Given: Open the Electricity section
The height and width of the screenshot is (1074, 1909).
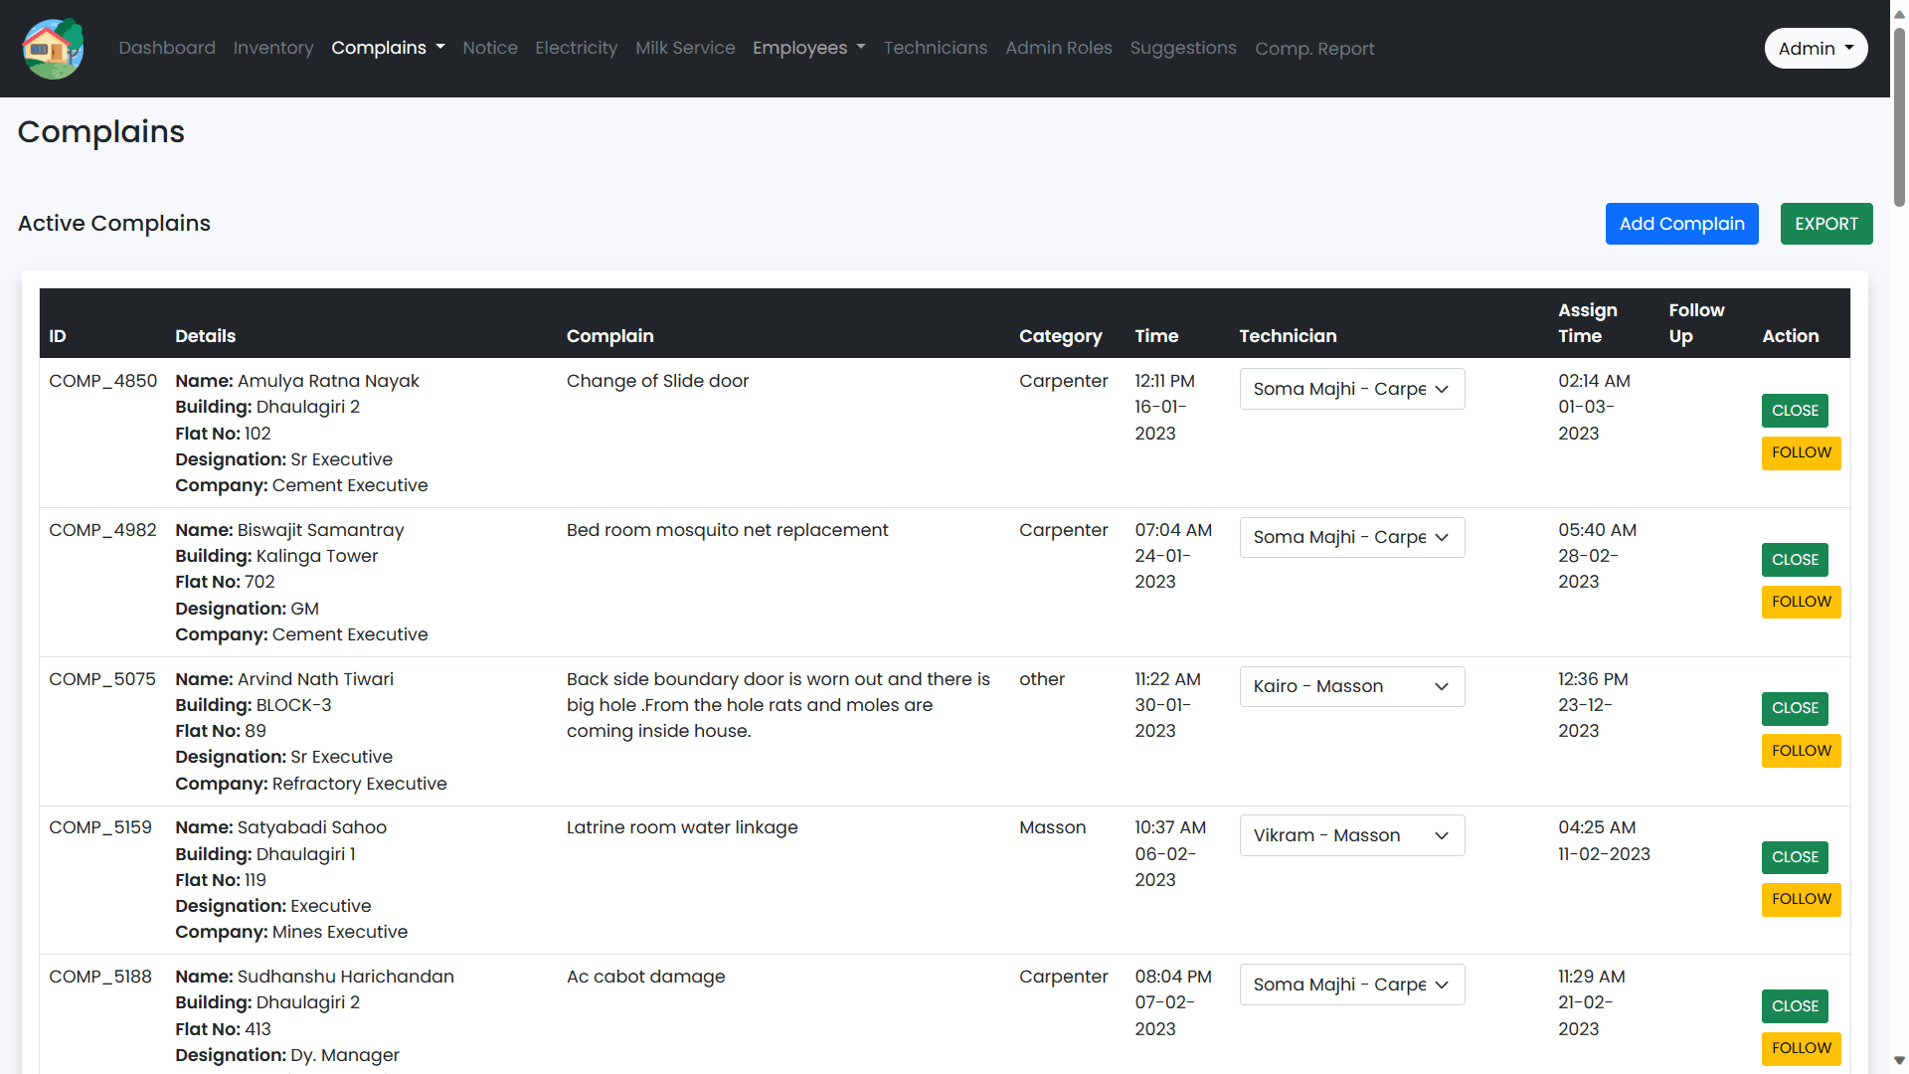Looking at the screenshot, I should (576, 48).
